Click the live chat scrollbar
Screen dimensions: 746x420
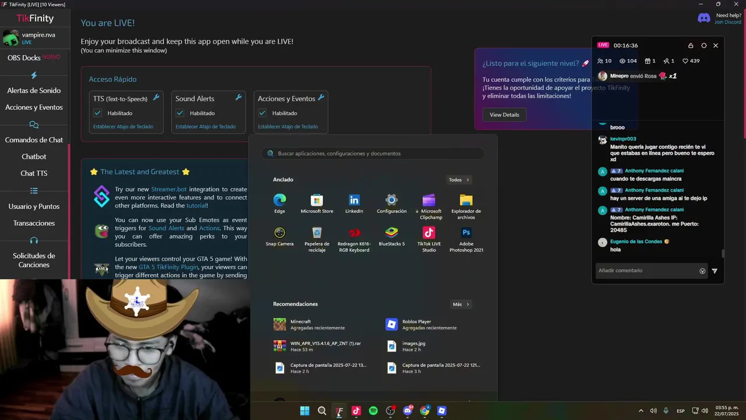723,254
